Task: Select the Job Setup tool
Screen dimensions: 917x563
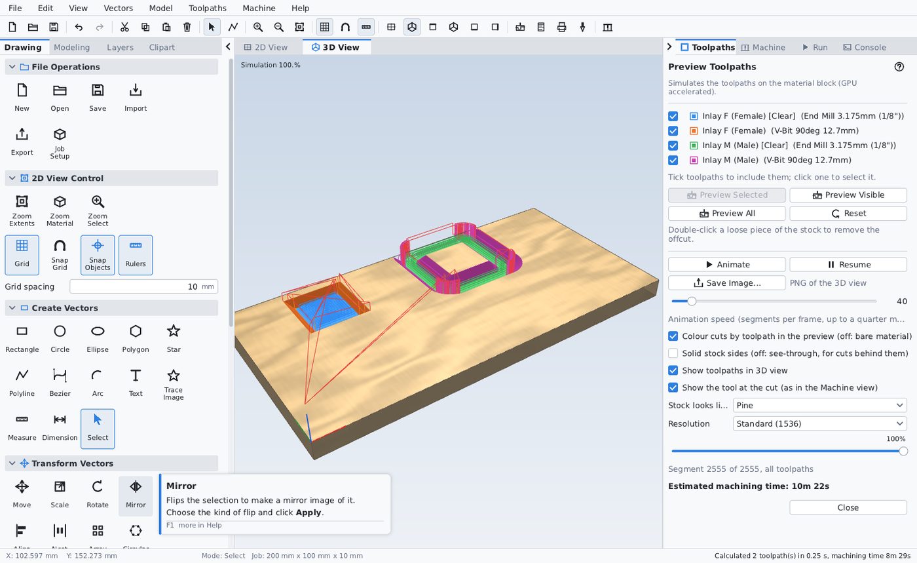Action: 60,143
